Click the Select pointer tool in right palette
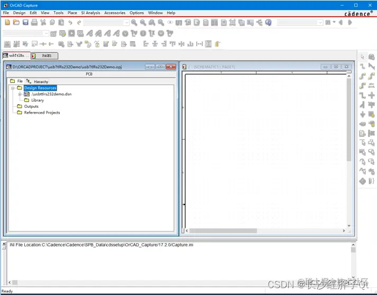The image size is (377, 295). tap(363, 57)
